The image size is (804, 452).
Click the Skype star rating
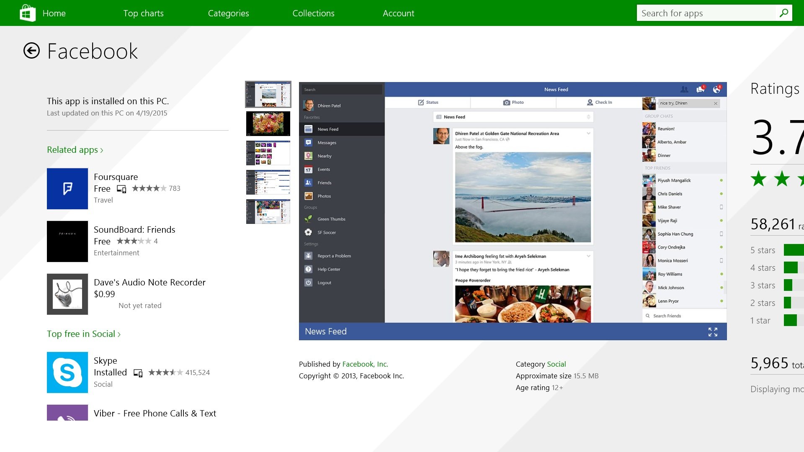click(x=165, y=372)
